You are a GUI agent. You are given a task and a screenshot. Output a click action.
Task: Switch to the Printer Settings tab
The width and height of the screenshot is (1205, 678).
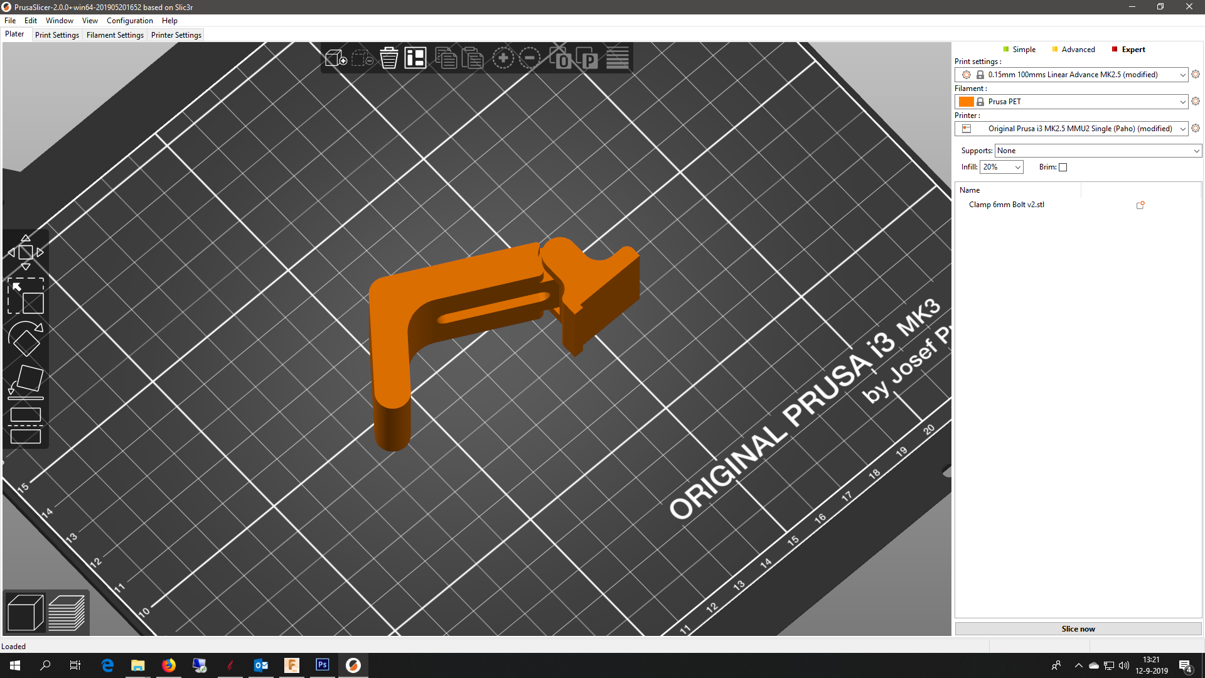point(176,35)
